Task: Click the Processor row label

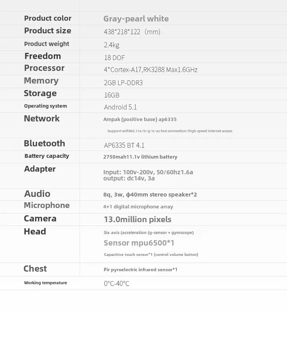Action: pos(44,68)
